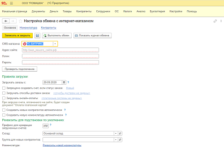This screenshot has width=224, height=165.
Task: Open Начальная страница section
Action: click(15, 11)
